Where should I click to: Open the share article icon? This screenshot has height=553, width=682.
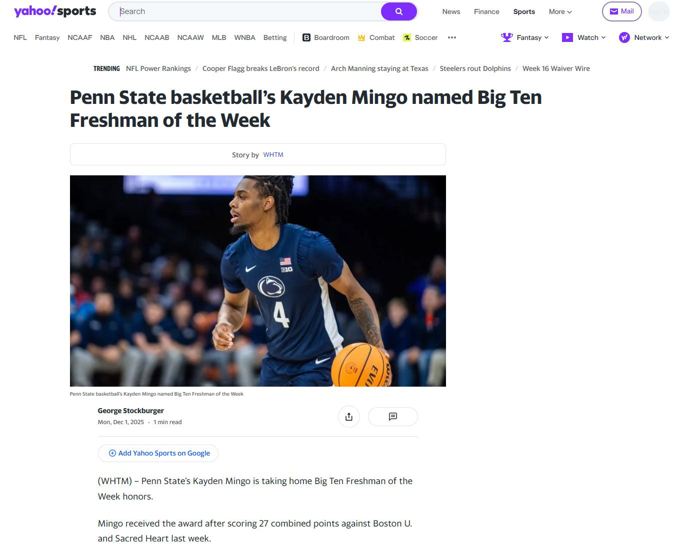[349, 417]
